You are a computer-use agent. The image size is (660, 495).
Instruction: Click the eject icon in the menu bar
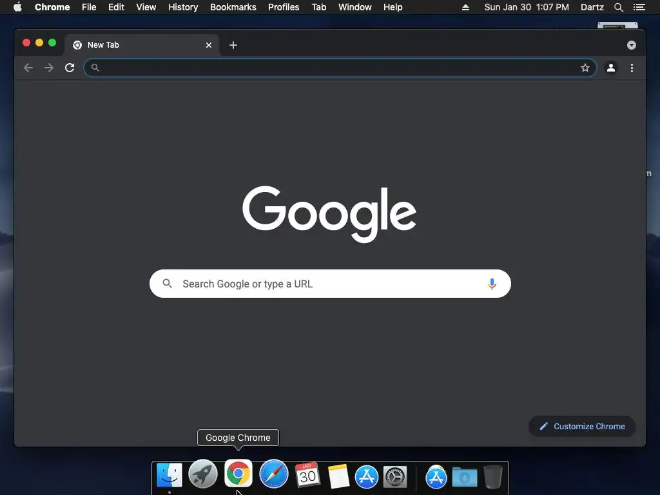(x=465, y=7)
